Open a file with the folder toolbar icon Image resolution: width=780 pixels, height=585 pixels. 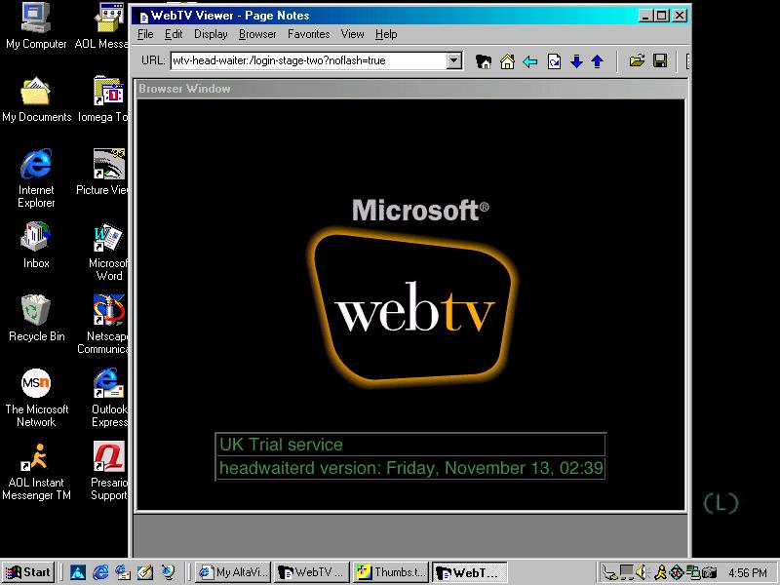(637, 60)
